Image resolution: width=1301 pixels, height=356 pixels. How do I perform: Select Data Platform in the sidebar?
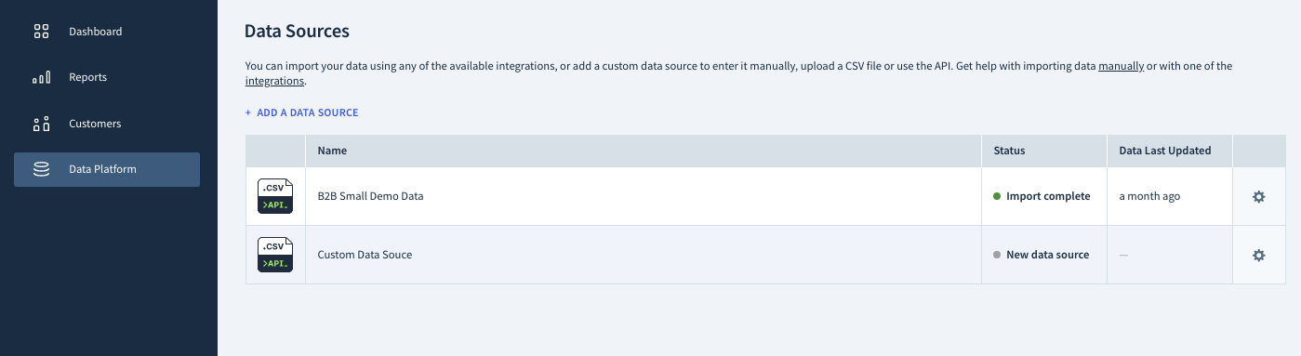click(107, 169)
